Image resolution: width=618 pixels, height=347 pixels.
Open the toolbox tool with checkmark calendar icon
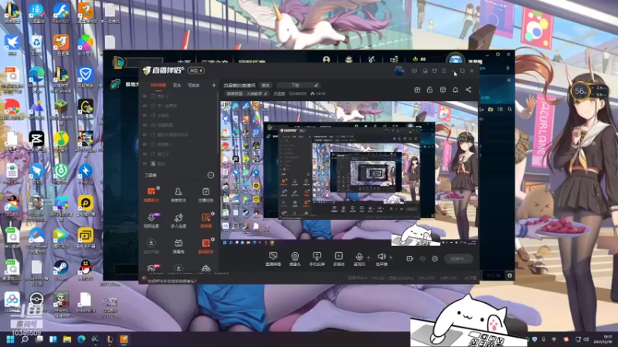pos(205,195)
